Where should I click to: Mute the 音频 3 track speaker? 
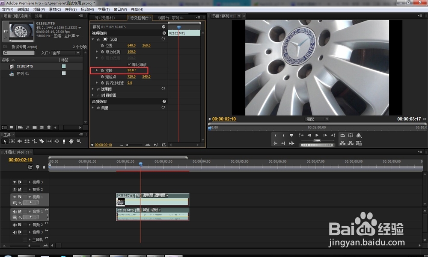click(15, 232)
